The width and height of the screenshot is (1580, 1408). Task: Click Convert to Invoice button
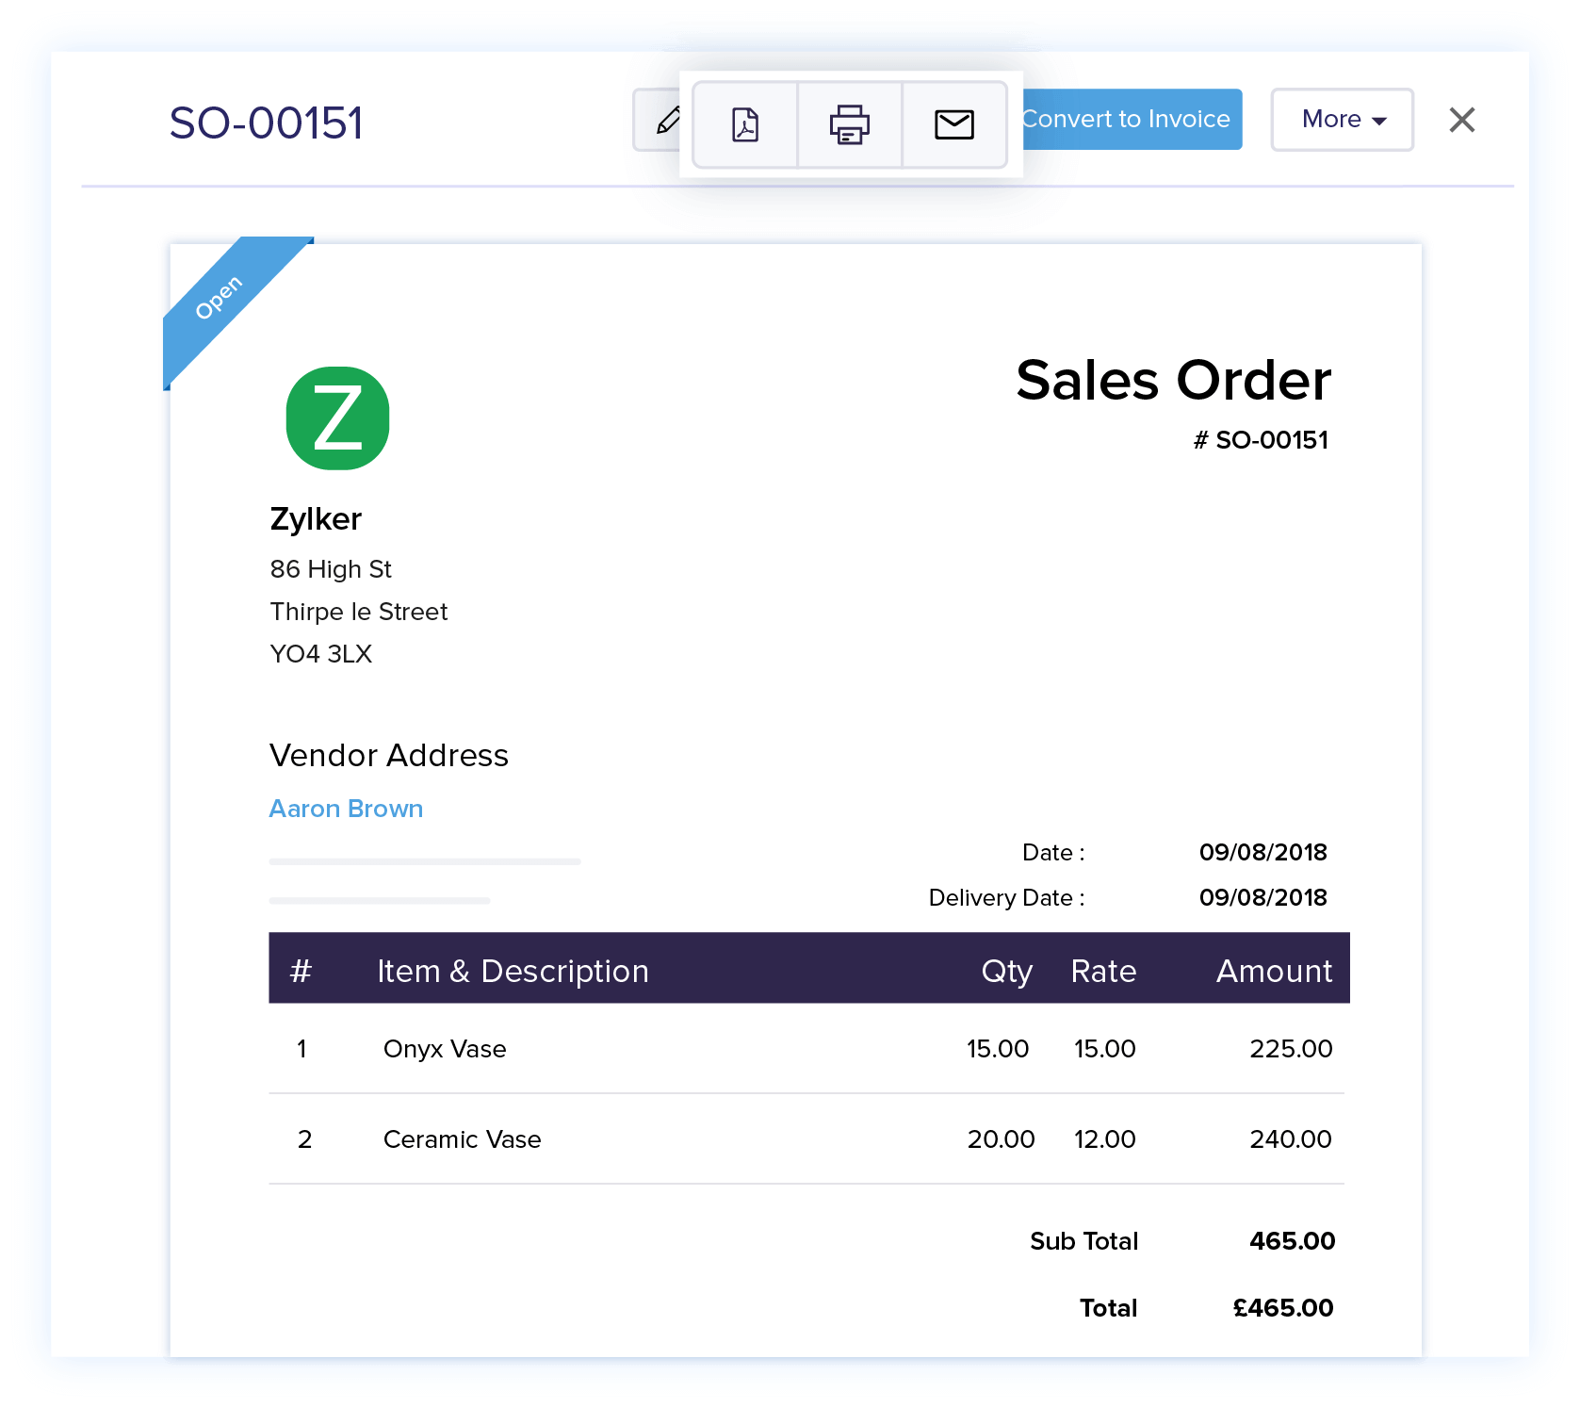click(1132, 120)
